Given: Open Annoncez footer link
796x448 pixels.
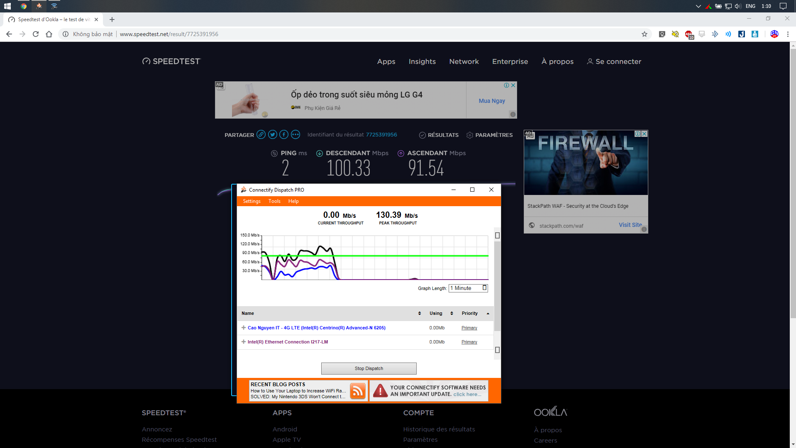Looking at the screenshot, I should [157, 429].
